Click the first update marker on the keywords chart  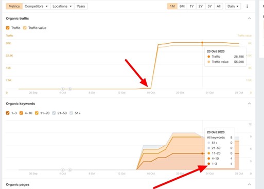point(63,170)
